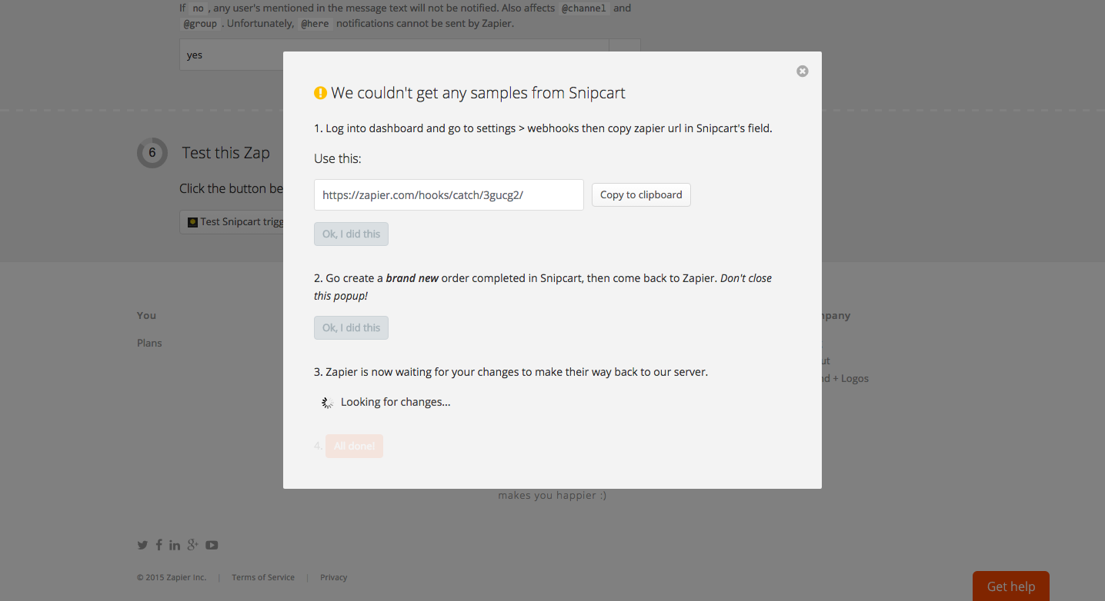Image resolution: width=1105 pixels, height=601 pixels.
Task: Click the 'Looking for changes...' status text
Action: point(396,402)
